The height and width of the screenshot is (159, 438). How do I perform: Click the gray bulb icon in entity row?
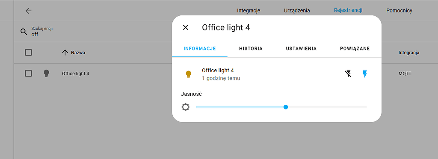(46, 74)
